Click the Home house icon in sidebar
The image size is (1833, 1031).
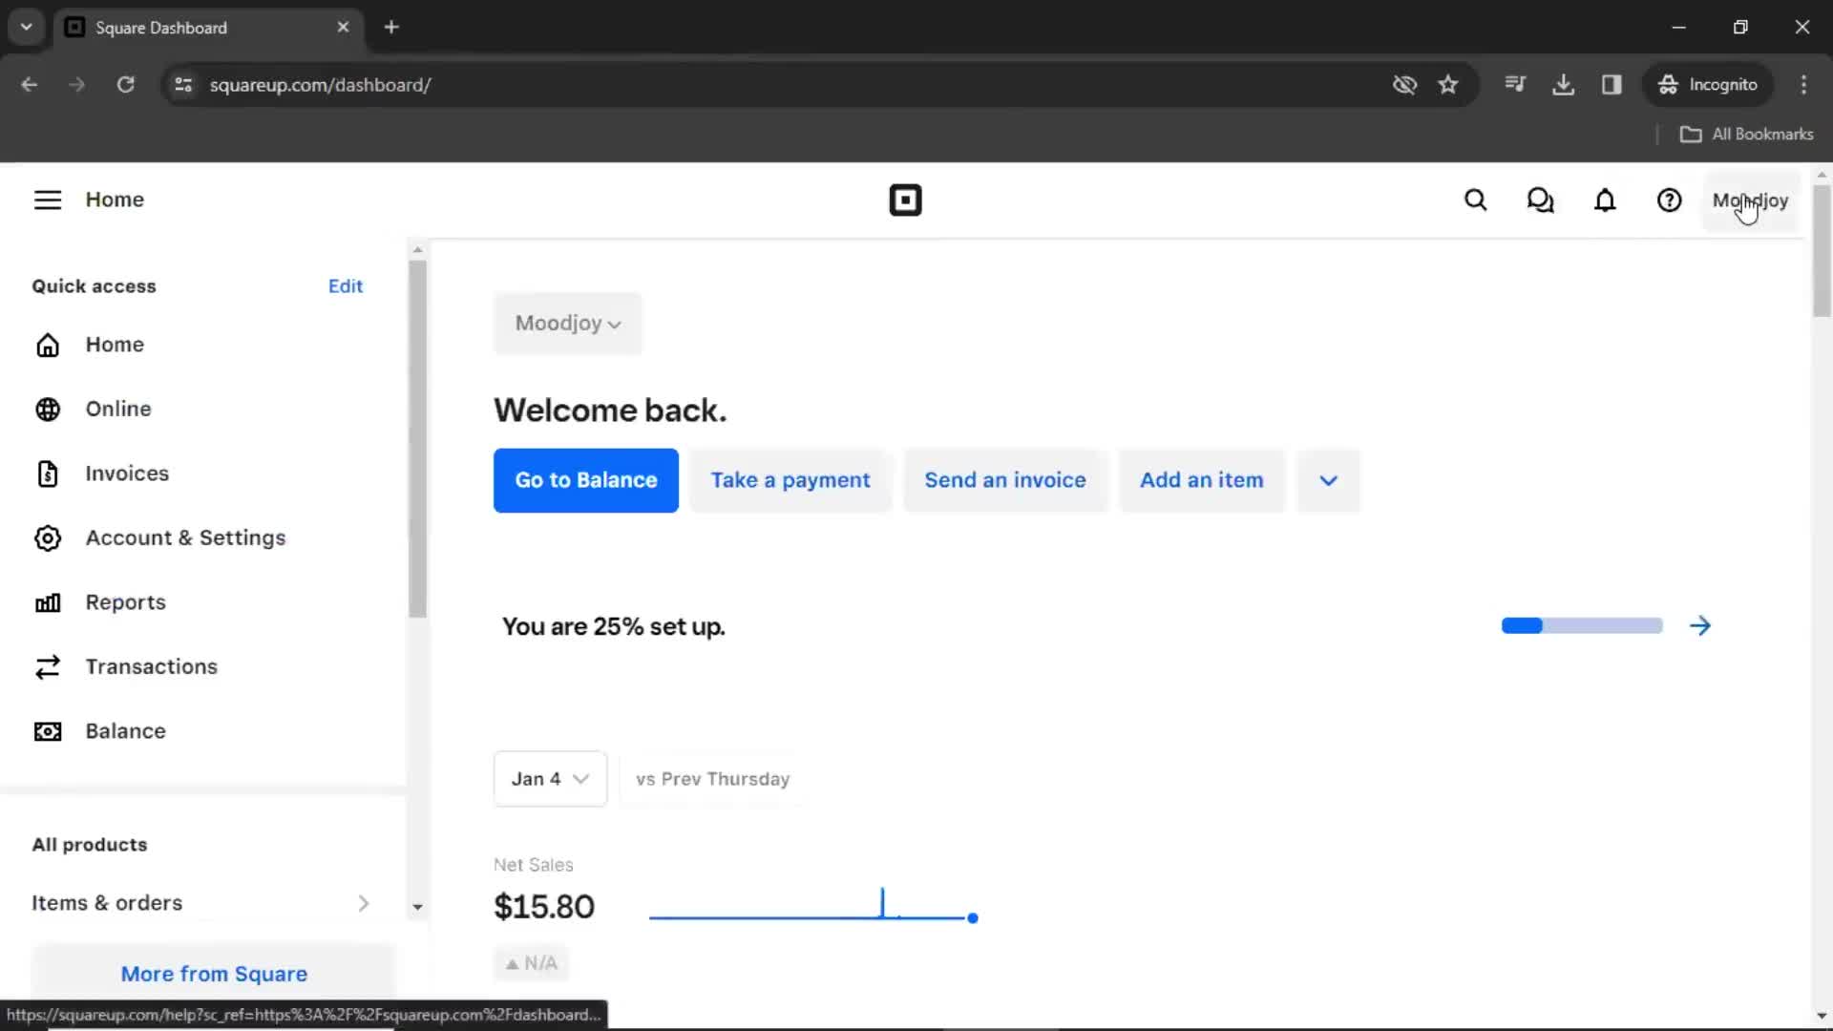coord(48,345)
